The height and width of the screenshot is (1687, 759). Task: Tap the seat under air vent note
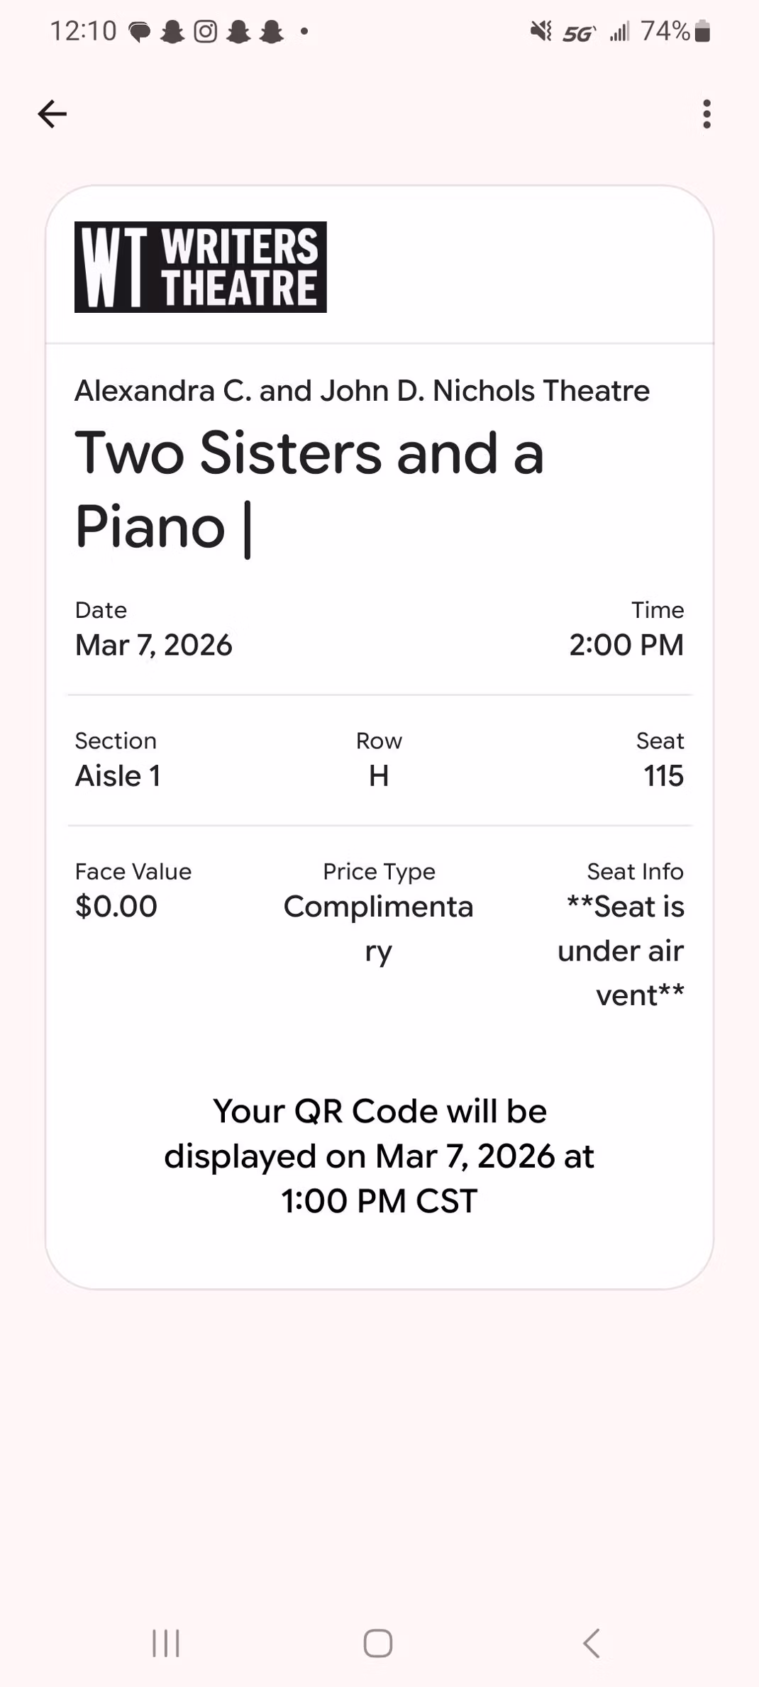tap(621, 951)
